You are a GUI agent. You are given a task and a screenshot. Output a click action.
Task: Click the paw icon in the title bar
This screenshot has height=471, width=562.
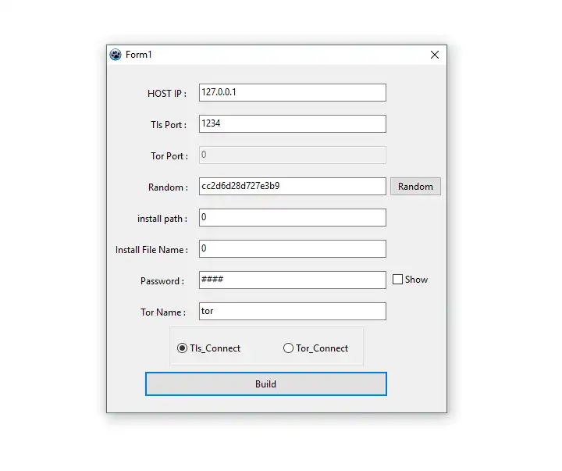click(116, 55)
